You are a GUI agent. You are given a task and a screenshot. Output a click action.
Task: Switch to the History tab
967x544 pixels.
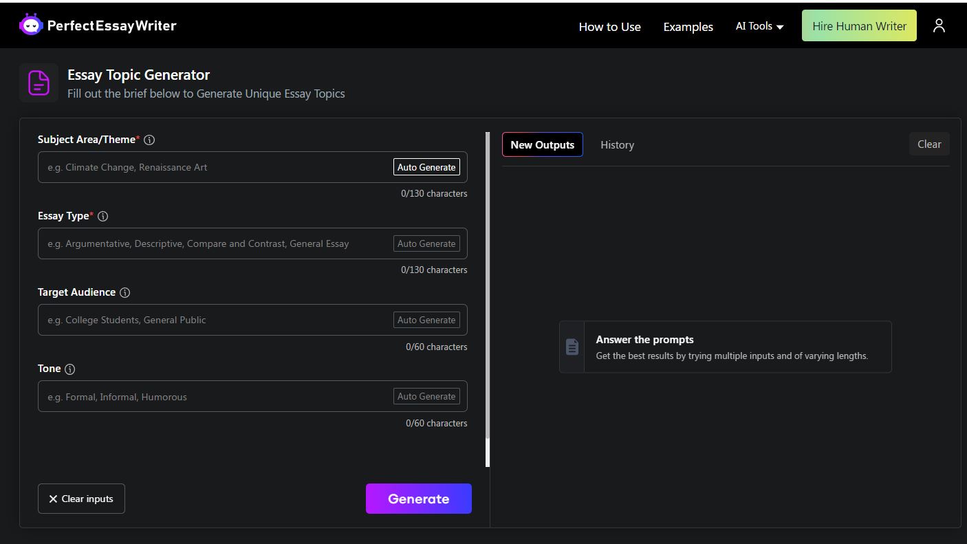coord(617,145)
